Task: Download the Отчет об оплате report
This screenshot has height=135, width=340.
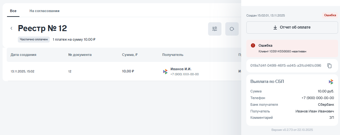Action: pos(292,27)
